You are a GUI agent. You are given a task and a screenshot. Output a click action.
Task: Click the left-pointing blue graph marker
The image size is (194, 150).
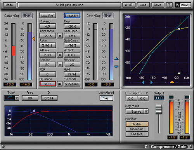(x=143, y=82)
